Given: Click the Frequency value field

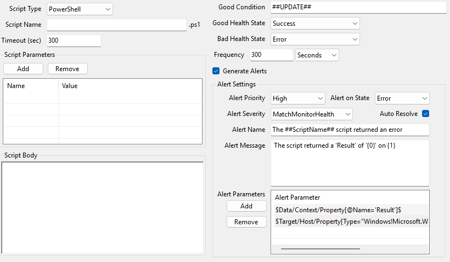Looking at the screenshot, I should [271, 55].
